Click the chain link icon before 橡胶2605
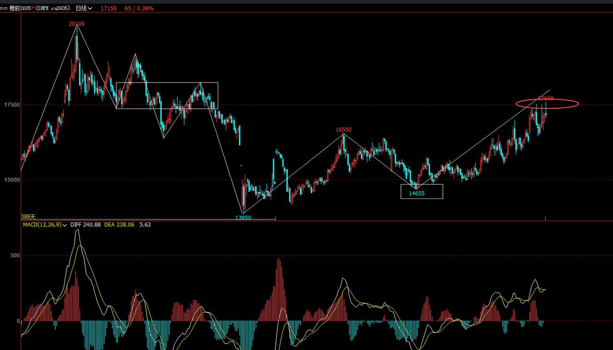613x350 pixels. click(5, 8)
